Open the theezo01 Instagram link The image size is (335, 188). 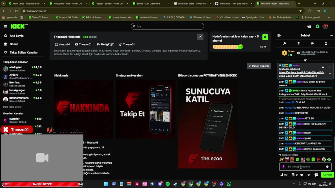tap(62, 44)
